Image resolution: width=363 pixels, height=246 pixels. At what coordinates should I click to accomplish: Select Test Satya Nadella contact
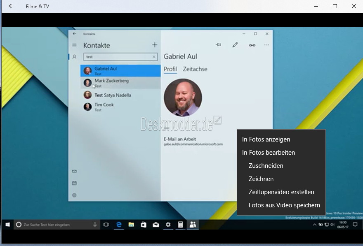pos(120,95)
